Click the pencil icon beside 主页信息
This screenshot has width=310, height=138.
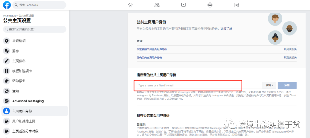coord(7,61)
